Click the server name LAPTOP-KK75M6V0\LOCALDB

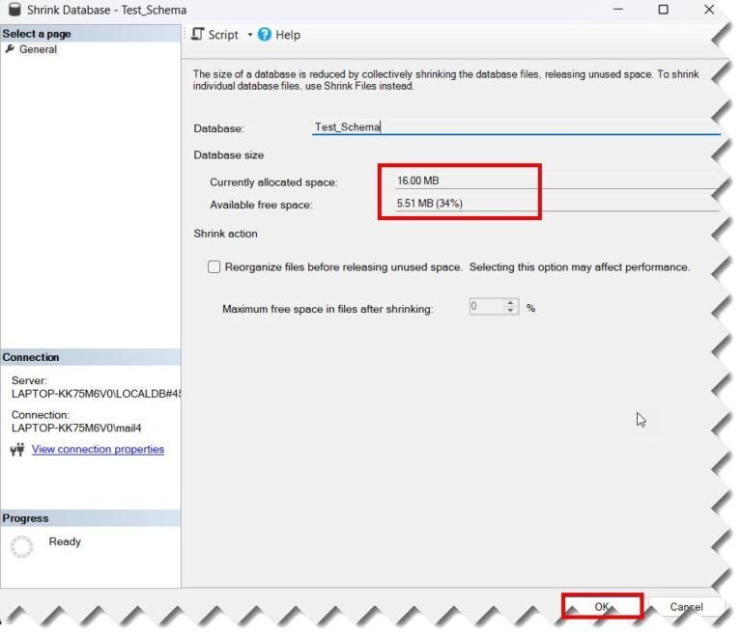[x=97, y=394]
